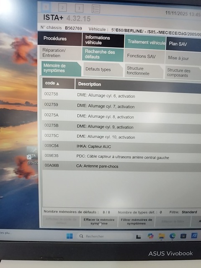Screen dimensions: 201x268
Task: Select fault 00A06B Antenne pare-chocs row
Action: click(x=121, y=166)
